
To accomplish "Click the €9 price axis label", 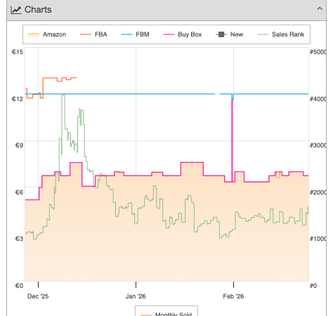I will pyautogui.click(x=19, y=145).
